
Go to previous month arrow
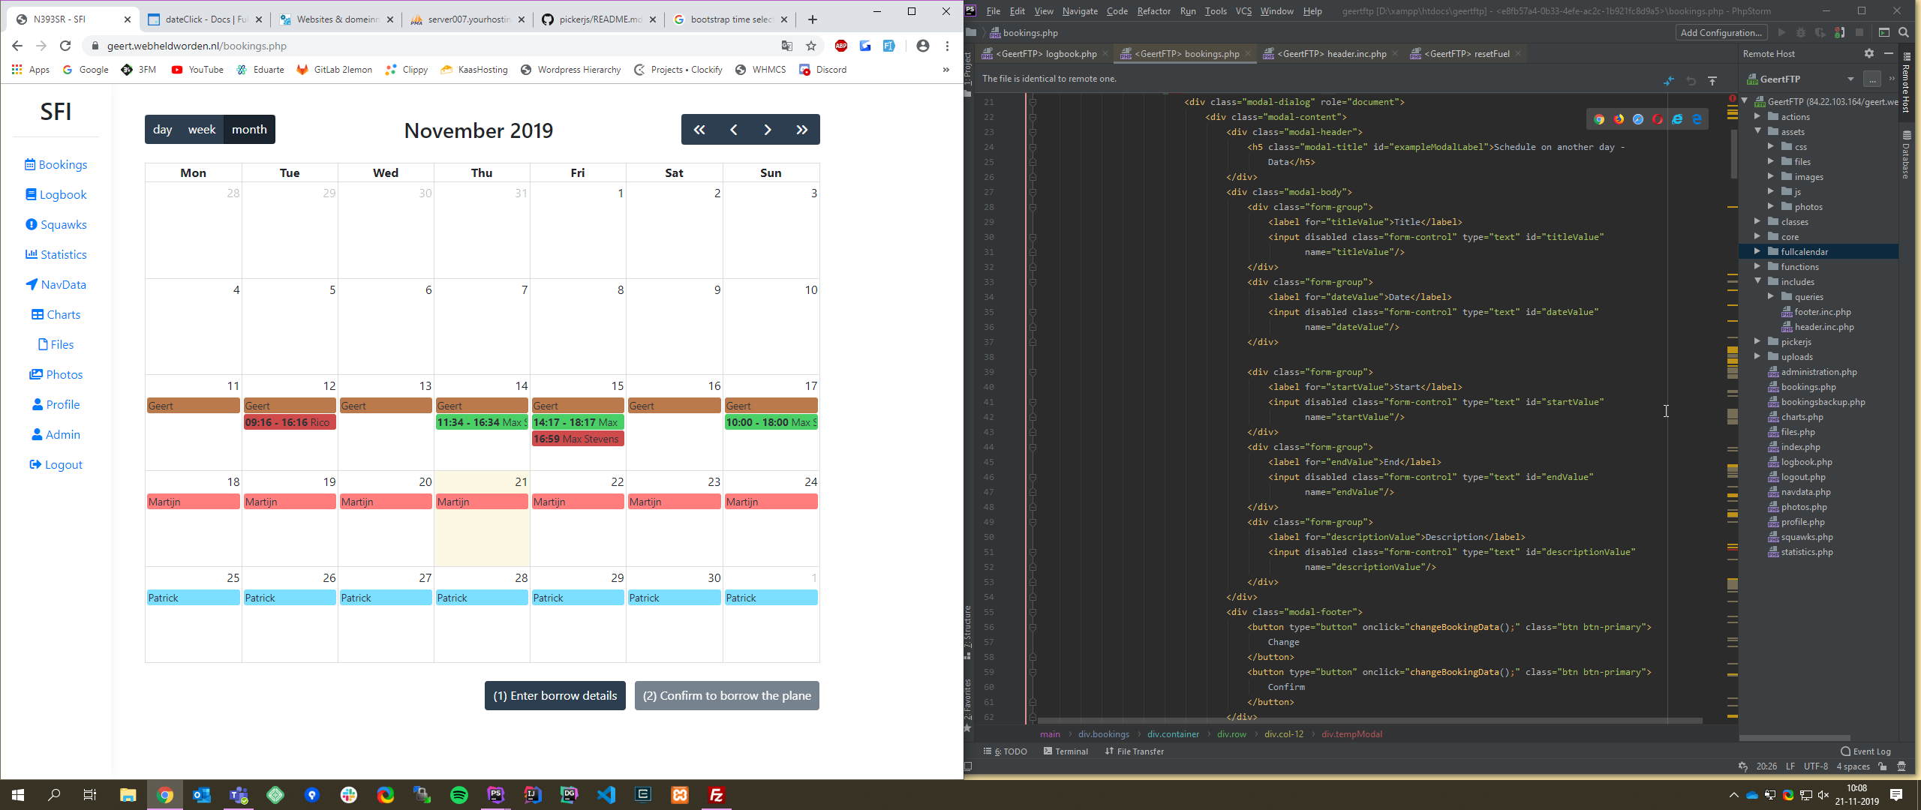733,130
